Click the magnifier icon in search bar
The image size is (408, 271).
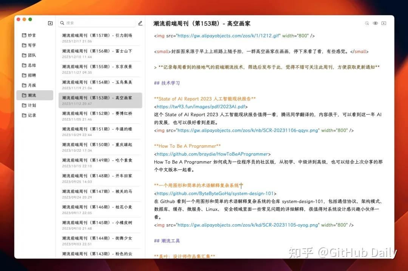pos(62,23)
